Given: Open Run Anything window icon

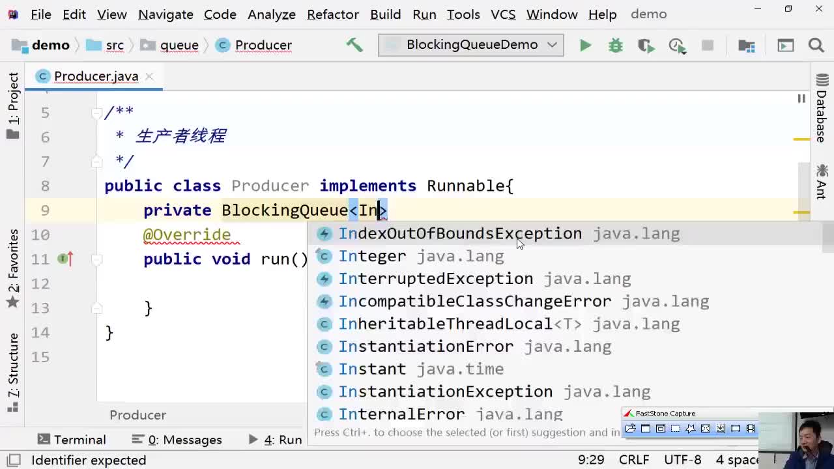Looking at the screenshot, I should coord(786,45).
